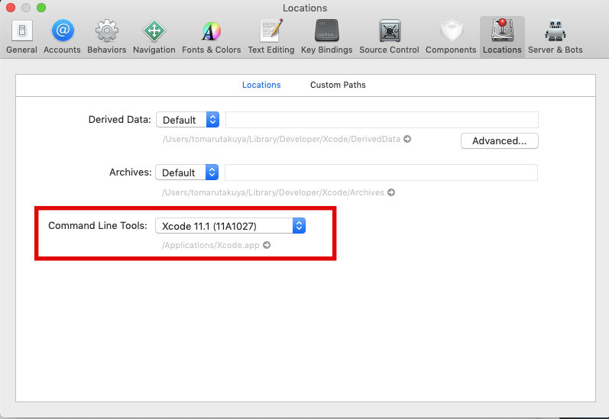Click the /Applications/Xcode.app path text
Image resolution: width=609 pixels, height=419 pixels.
[210, 245]
